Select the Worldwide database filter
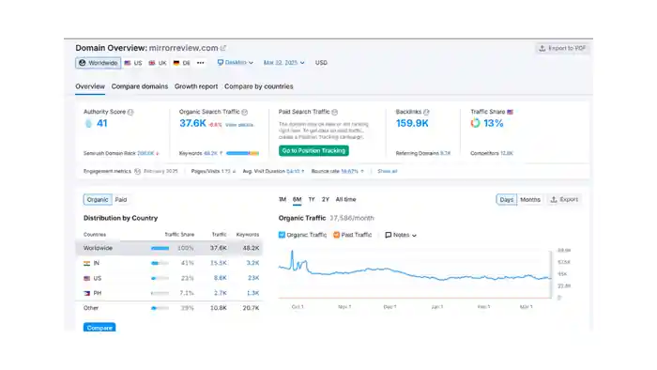657x370 pixels. point(99,63)
